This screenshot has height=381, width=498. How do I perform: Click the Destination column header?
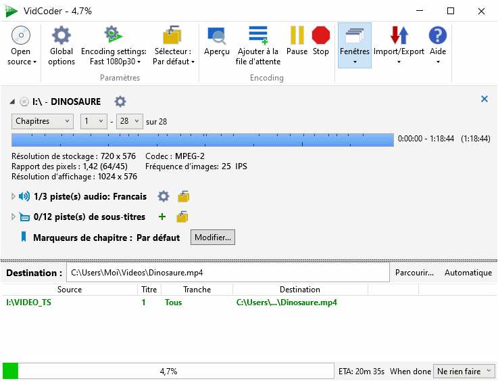(x=300, y=290)
